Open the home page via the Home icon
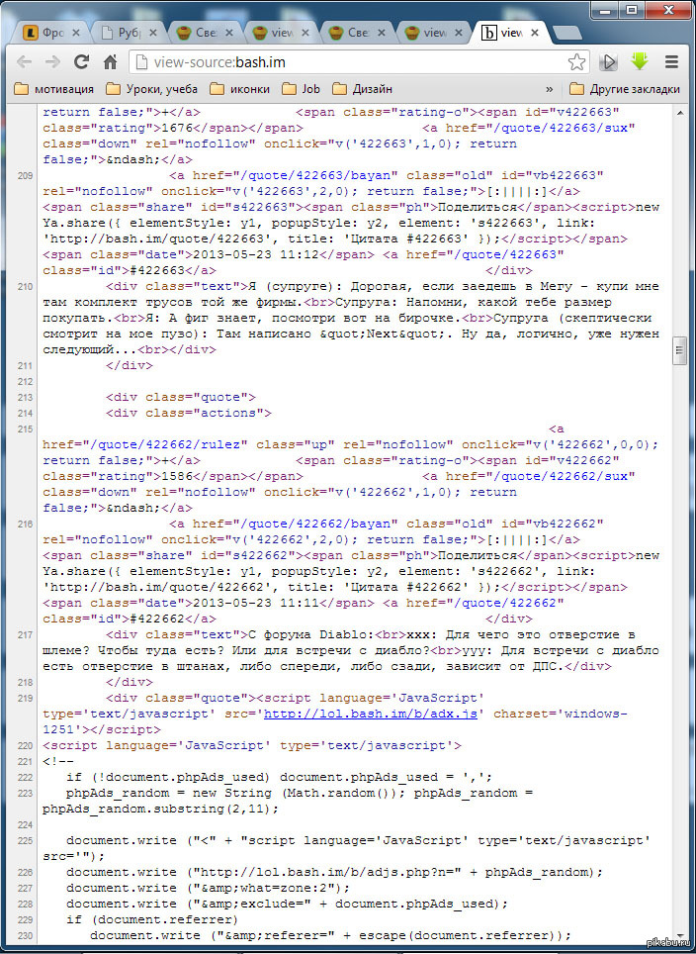The height and width of the screenshot is (954, 696). pos(110,61)
